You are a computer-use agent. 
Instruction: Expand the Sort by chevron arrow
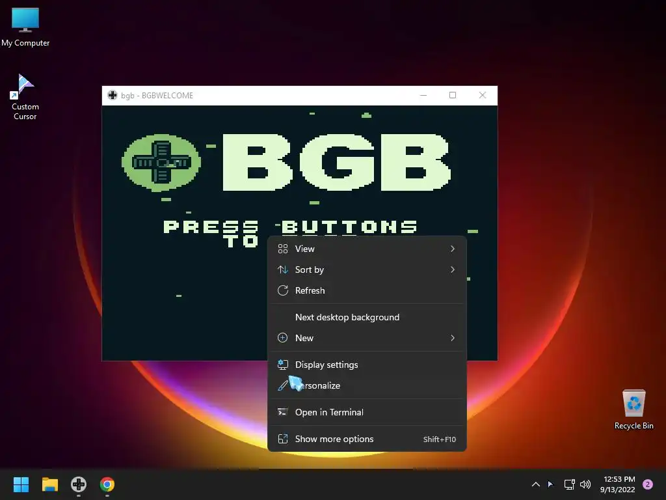[x=453, y=270]
